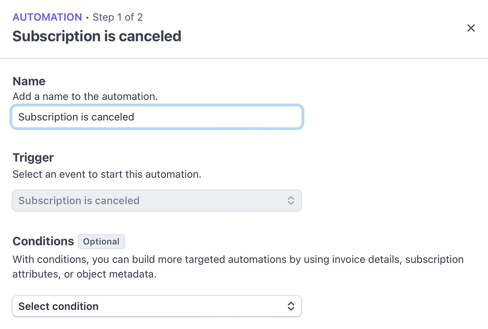Open the Select condition dropdown
488x329 pixels.
coord(157,307)
